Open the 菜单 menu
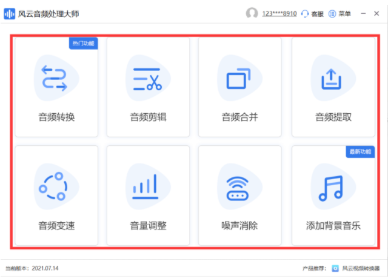Image resolution: width=388 pixels, height=279 pixels. [x=344, y=13]
